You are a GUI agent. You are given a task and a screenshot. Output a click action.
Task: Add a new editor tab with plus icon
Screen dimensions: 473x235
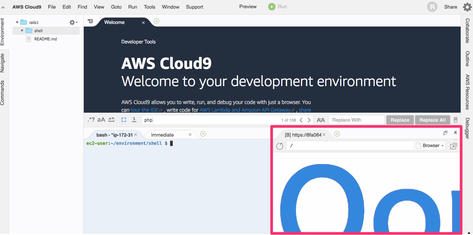coord(156,21)
